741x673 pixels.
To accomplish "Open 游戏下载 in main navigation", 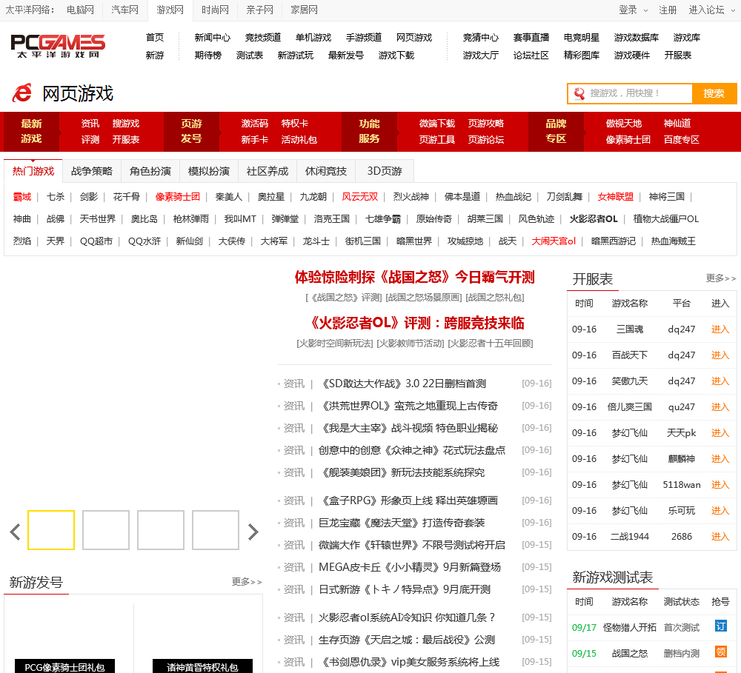I will 396,56.
